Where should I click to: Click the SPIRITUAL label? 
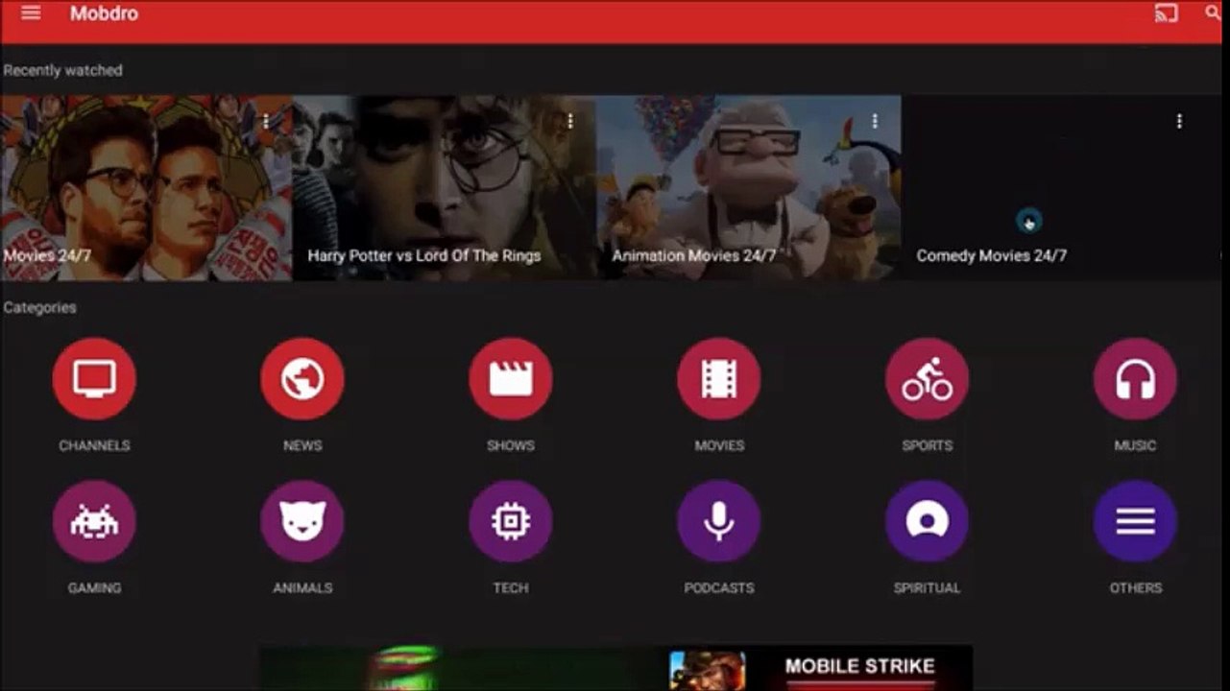(928, 587)
